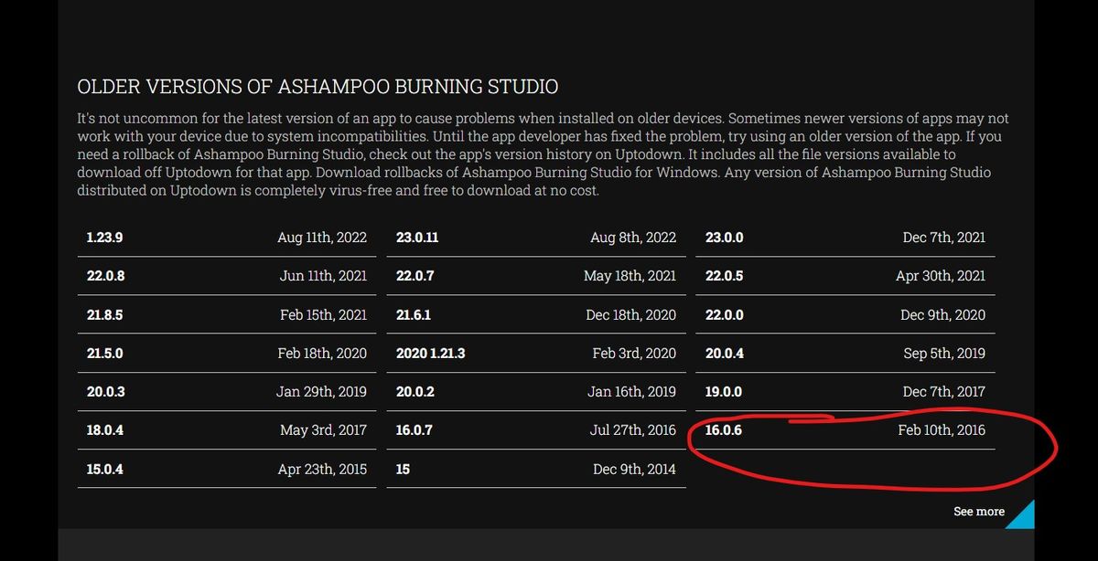Click the blue corner triangle icon
1098x561 pixels.
[x=1021, y=515]
